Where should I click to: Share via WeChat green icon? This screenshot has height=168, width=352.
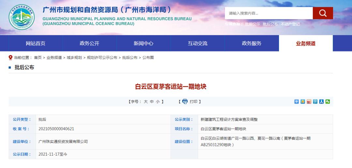(x=328, y=102)
